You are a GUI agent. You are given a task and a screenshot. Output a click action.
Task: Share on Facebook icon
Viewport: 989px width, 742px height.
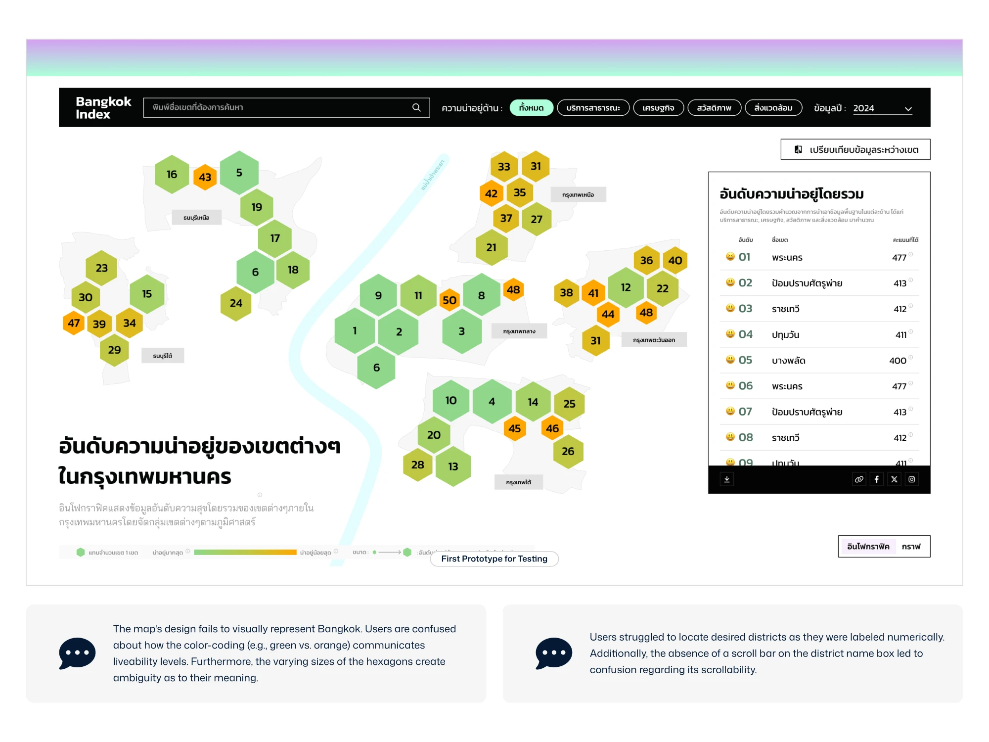tap(877, 479)
